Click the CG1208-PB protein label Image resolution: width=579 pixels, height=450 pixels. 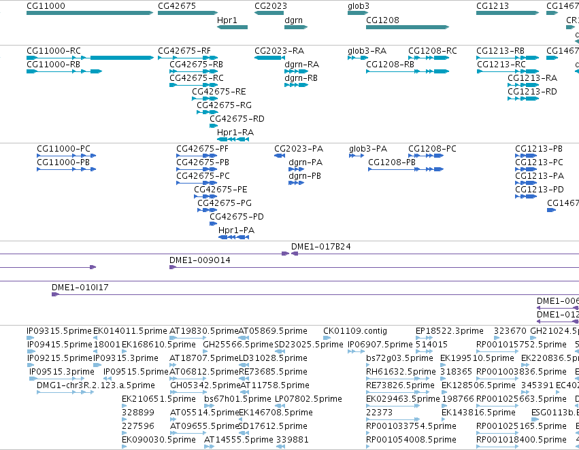[x=392, y=162]
